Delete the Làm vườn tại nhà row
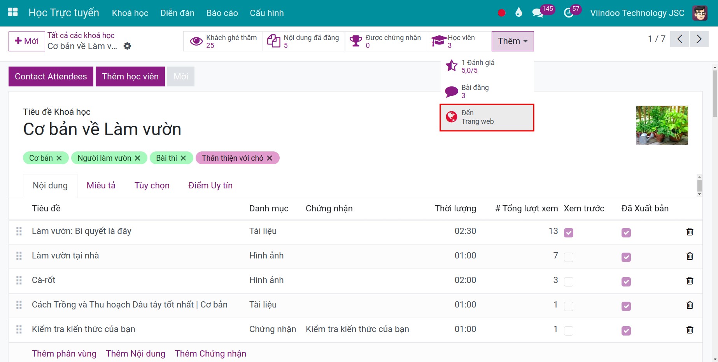The image size is (718, 362). (x=690, y=256)
